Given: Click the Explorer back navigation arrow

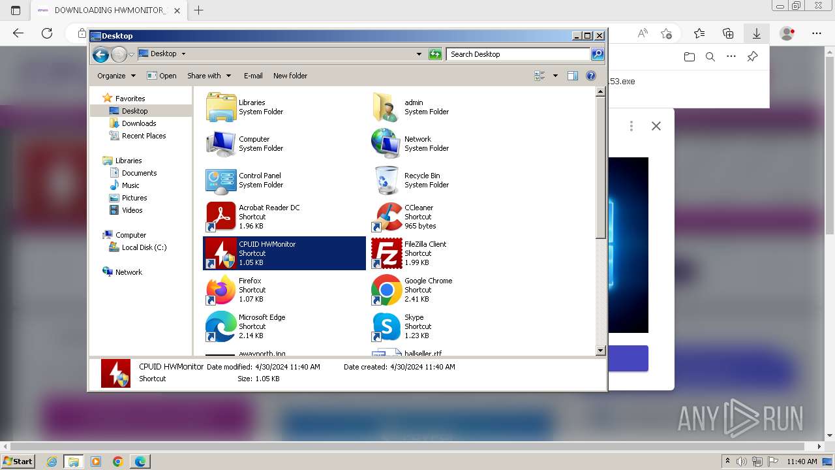Looking at the screenshot, I should click(x=100, y=54).
